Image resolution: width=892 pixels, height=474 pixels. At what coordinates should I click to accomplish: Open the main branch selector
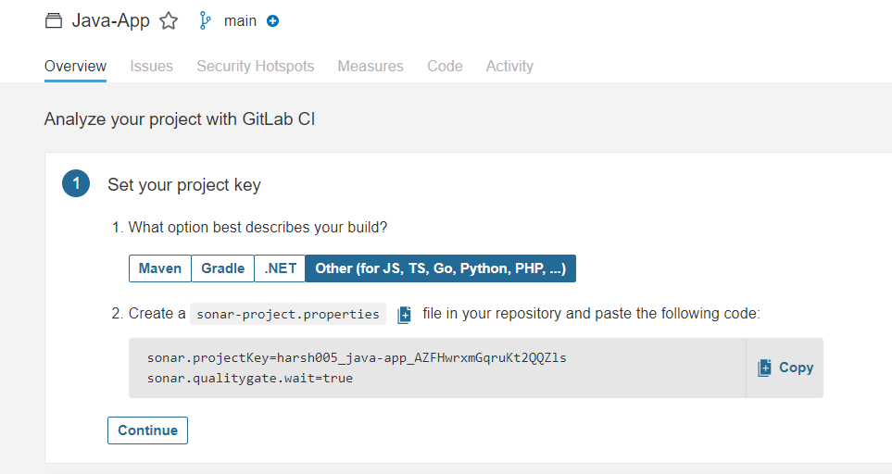tap(240, 20)
